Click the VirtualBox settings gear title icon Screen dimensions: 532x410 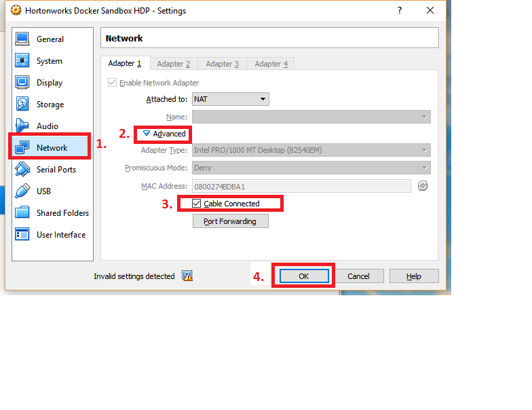(x=16, y=11)
